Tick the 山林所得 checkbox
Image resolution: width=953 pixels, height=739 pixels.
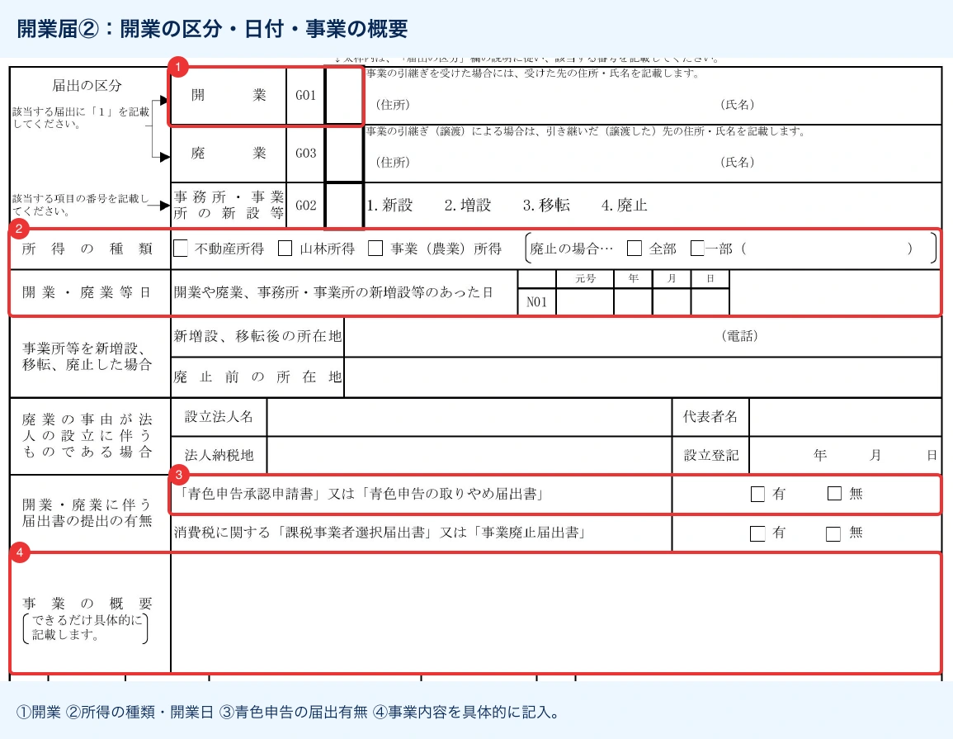[x=285, y=249]
